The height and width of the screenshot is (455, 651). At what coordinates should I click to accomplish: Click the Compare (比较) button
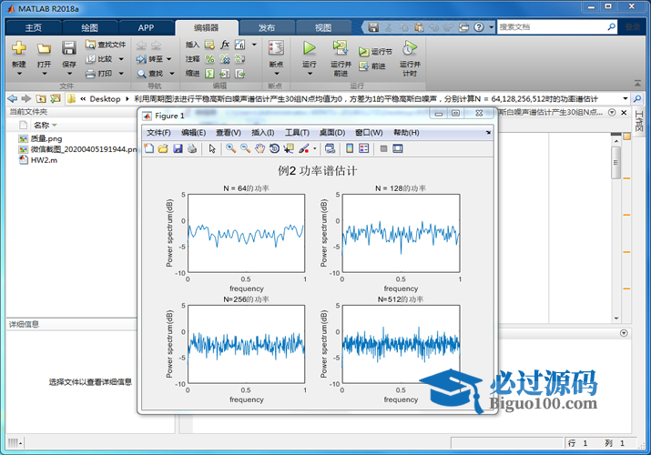(x=99, y=59)
